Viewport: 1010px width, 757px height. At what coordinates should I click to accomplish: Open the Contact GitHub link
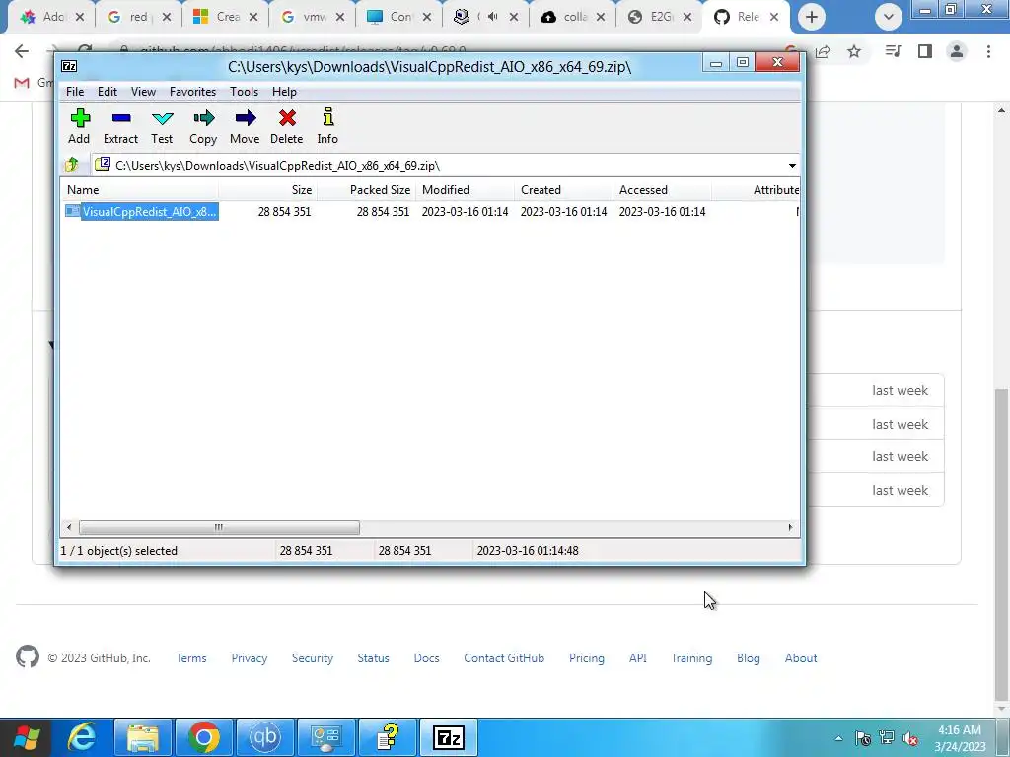pos(504,657)
